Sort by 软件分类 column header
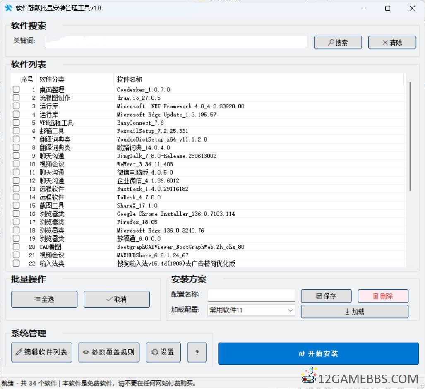 pyautogui.click(x=52, y=79)
